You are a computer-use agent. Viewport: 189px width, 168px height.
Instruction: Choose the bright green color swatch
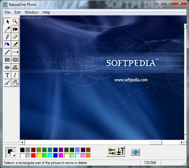[44, 155]
